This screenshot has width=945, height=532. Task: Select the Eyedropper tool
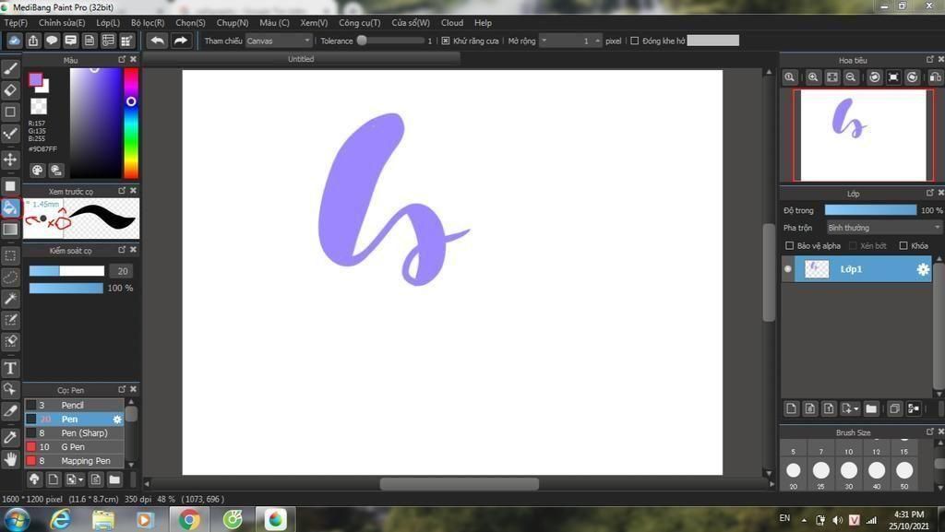click(10, 438)
